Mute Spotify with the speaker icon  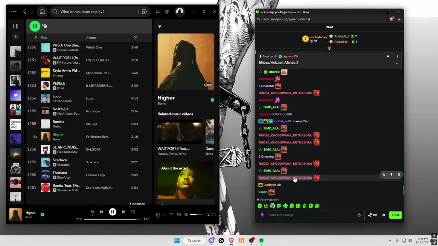186,215
